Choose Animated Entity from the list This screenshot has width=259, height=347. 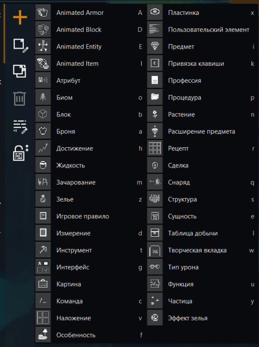pyautogui.click(x=90, y=46)
